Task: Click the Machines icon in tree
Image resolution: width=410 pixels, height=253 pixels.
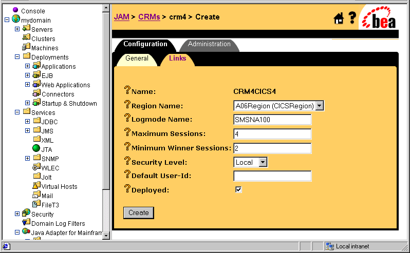Action: click(26, 47)
